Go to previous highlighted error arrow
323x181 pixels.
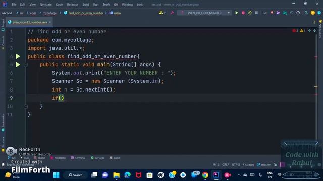pos(309,31)
